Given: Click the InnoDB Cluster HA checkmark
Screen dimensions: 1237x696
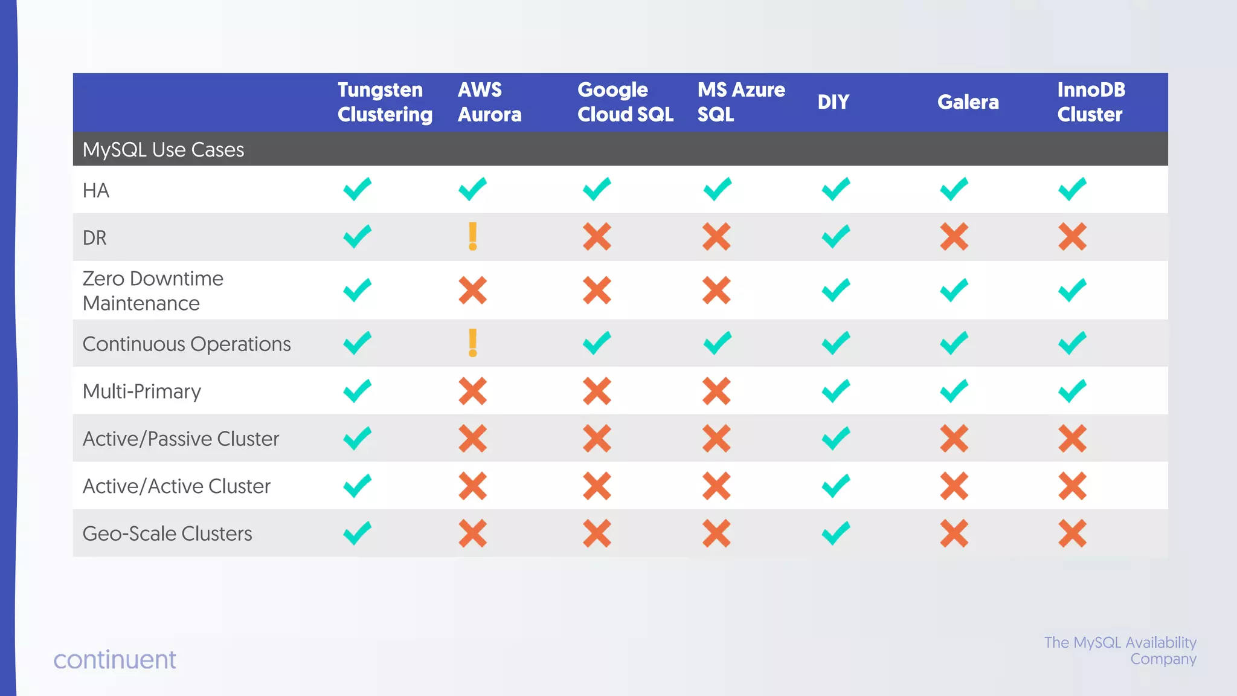Looking at the screenshot, I should [x=1072, y=189].
